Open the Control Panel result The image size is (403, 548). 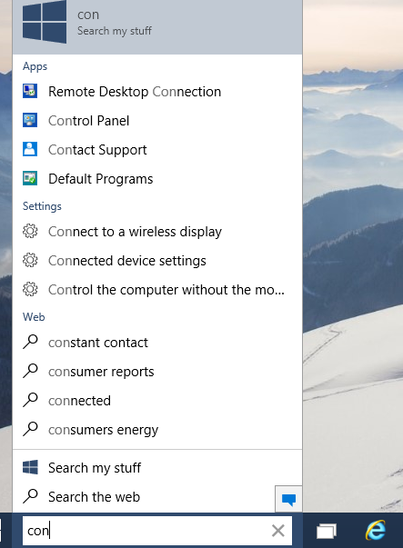pos(157,121)
